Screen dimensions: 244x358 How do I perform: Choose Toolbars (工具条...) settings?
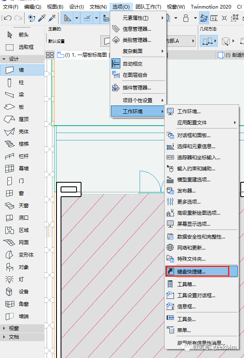(x=202, y=319)
